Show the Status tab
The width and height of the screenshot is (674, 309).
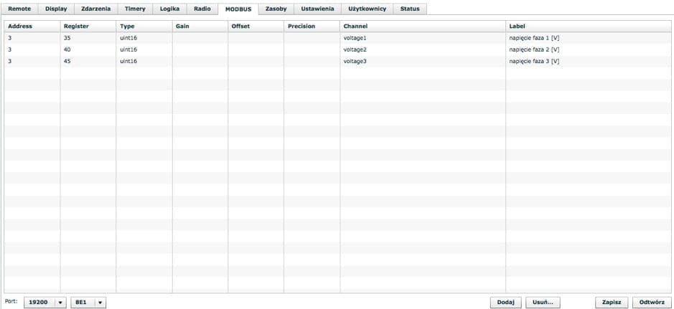point(410,9)
